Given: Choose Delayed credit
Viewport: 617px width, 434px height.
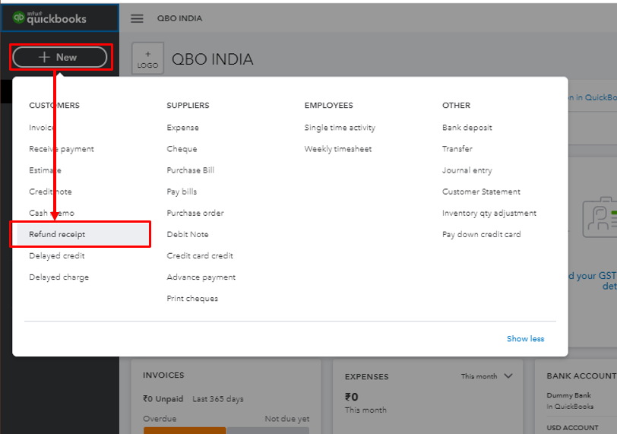Looking at the screenshot, I should tap(57, 255).
